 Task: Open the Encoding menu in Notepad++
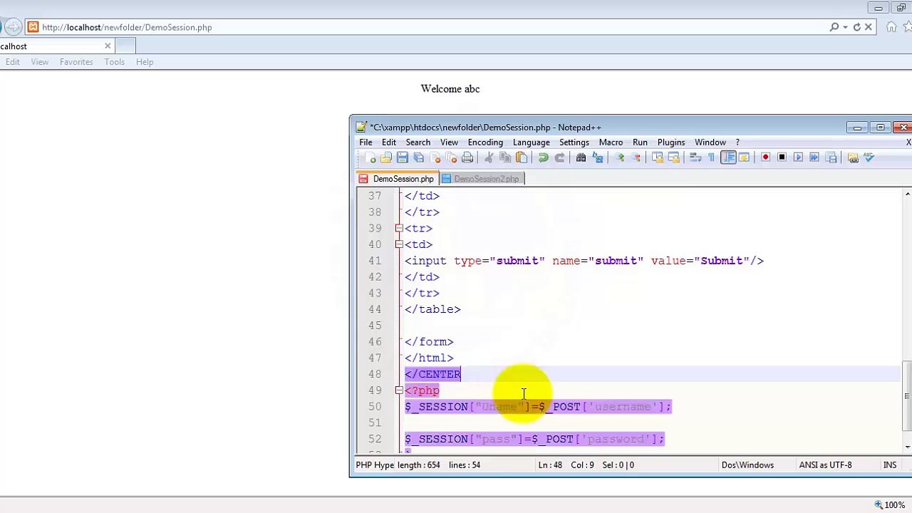coord(485,142)
